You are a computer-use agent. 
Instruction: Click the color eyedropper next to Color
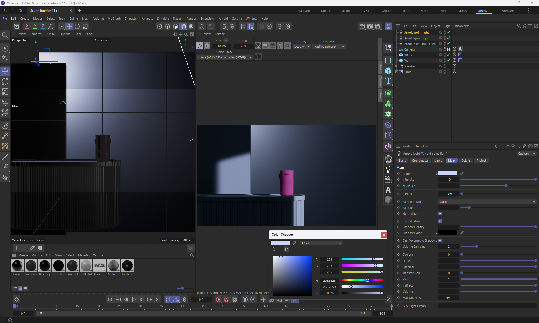click(462, 173)
